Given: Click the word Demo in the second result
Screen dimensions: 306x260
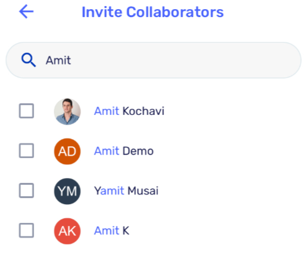Looking at the screenshot, I should [138, 151].
